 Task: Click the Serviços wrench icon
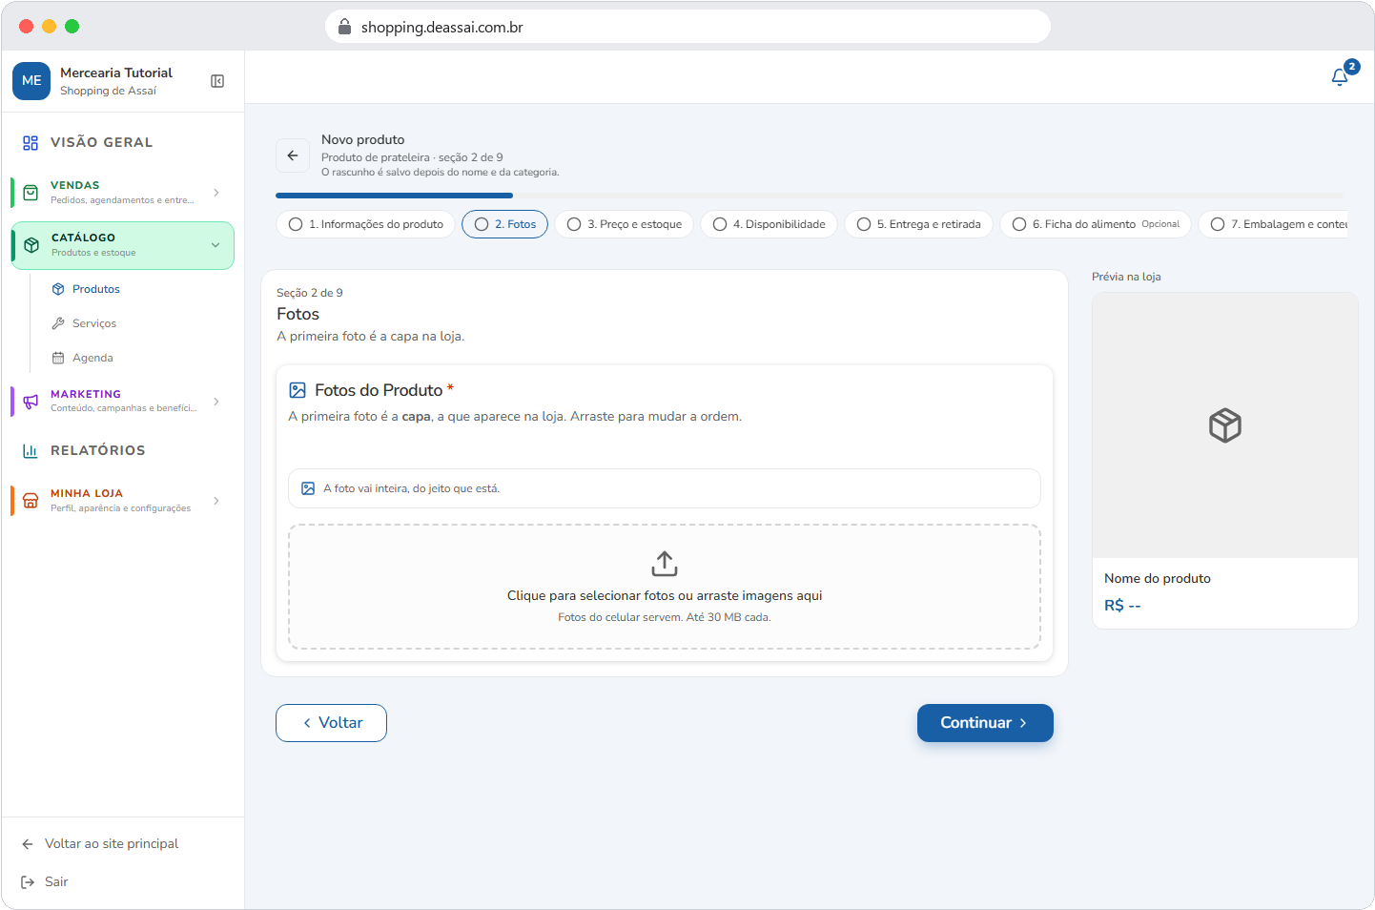[58, 323]
